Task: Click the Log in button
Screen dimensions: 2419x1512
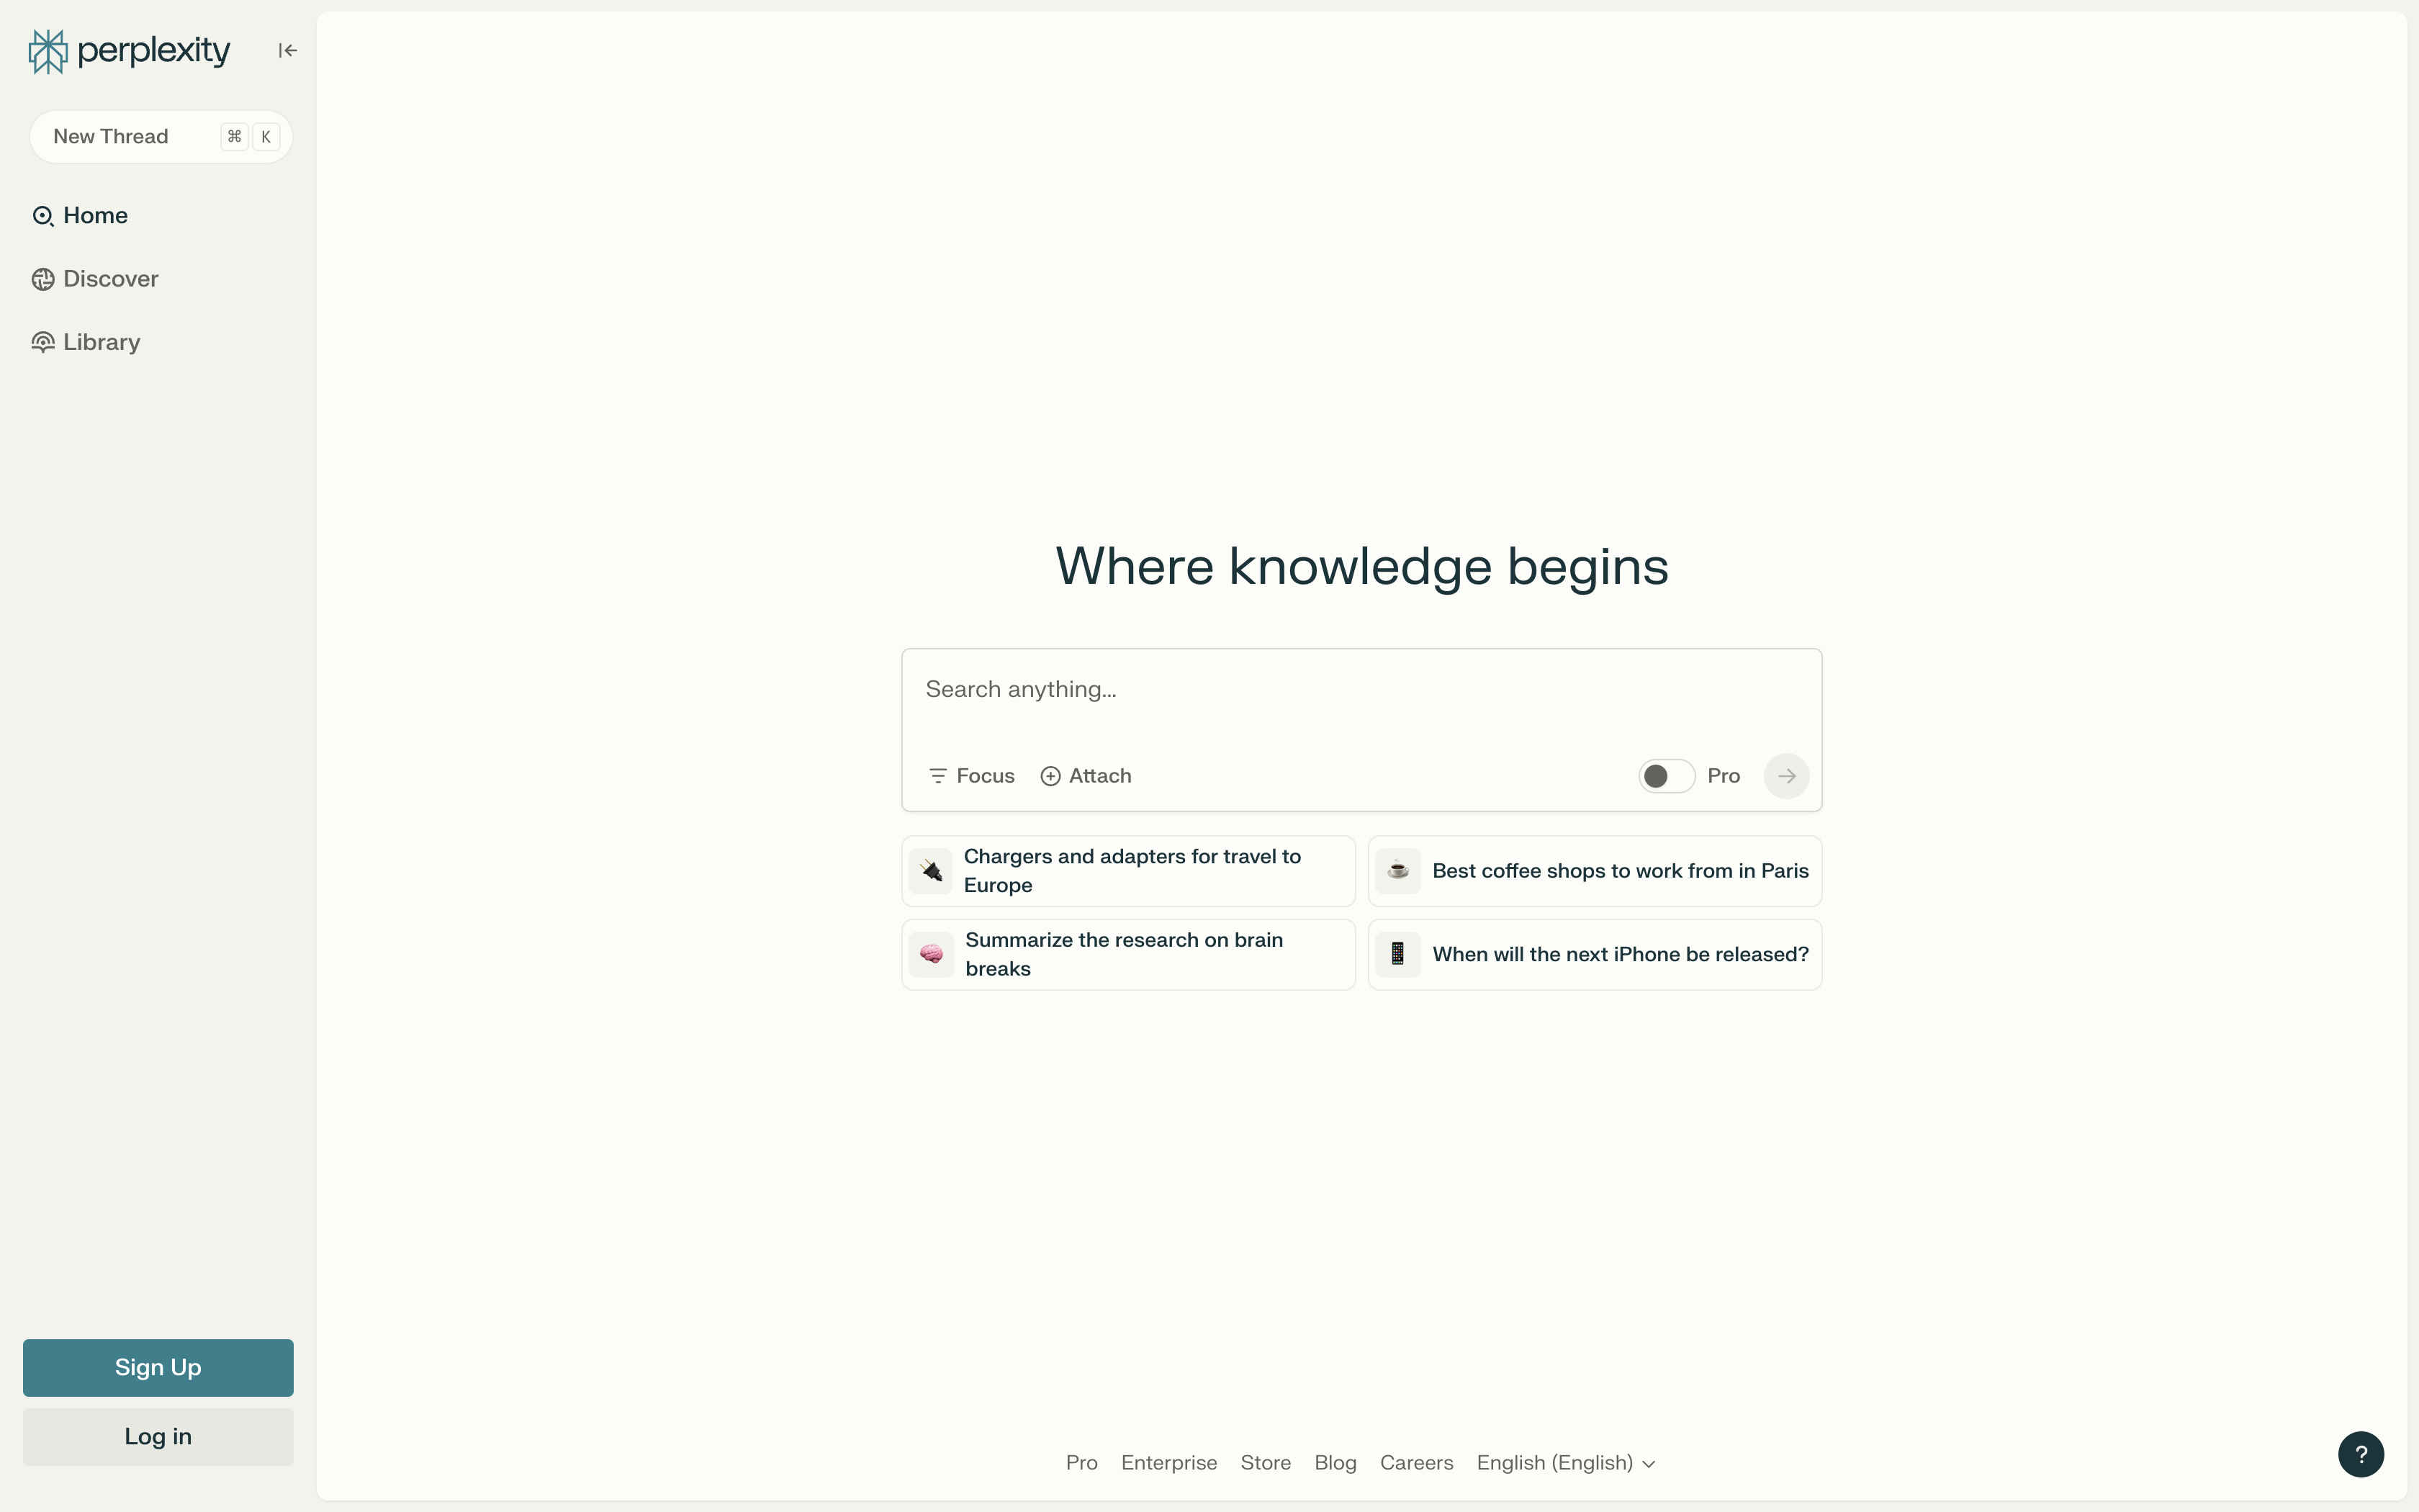Action: [158, 1437]
